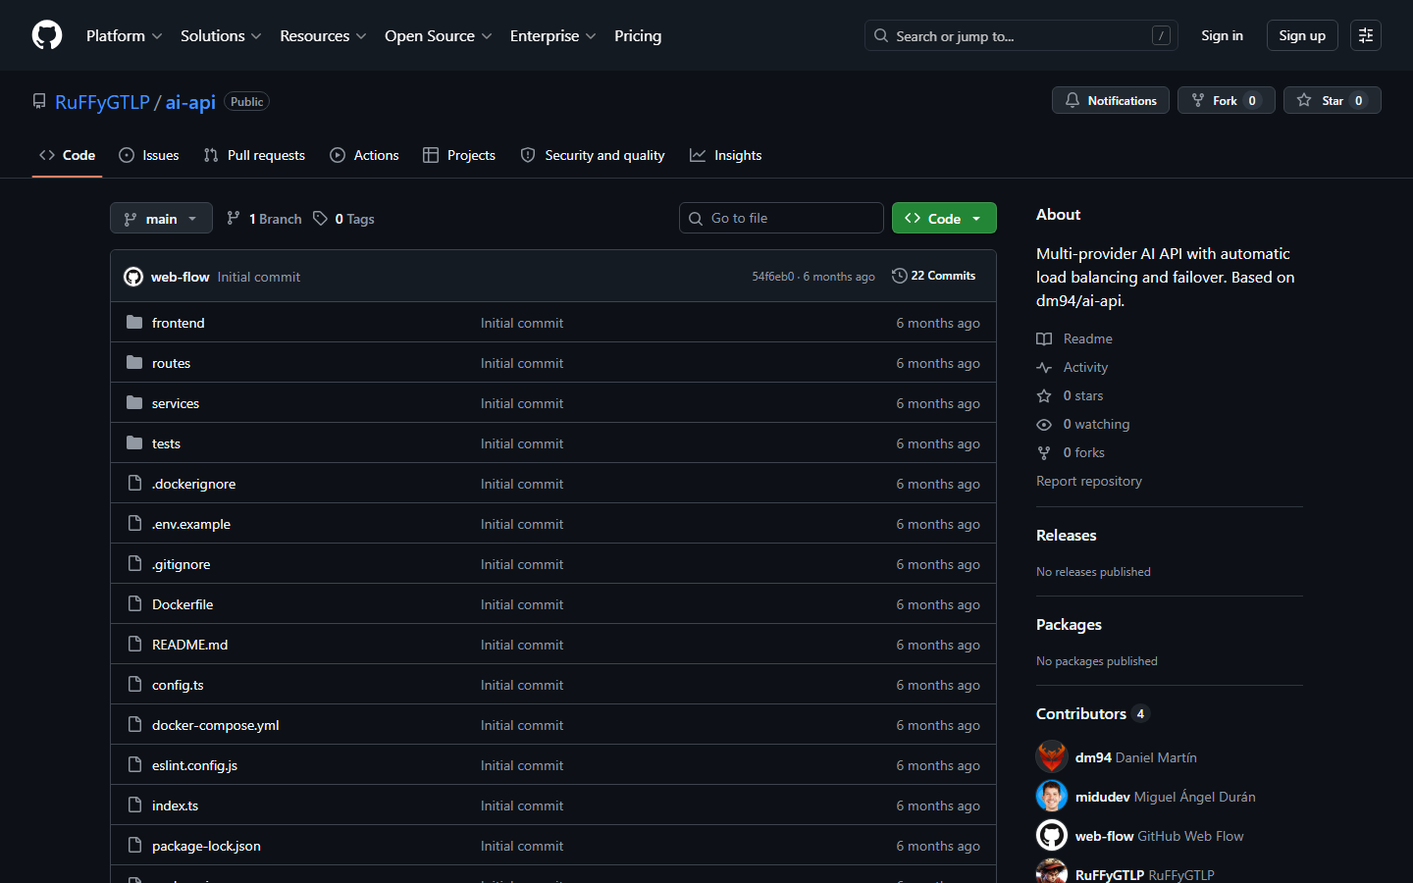Viewport: 1413px width, 883px height.
Task: Click the file icon beside README.md
Action: click(x=134, y=645)
